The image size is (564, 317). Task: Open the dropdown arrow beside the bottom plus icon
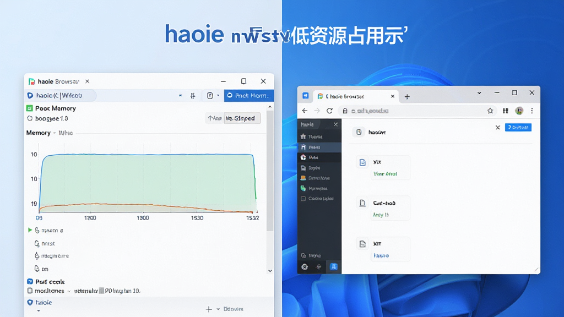pos(218,309)
